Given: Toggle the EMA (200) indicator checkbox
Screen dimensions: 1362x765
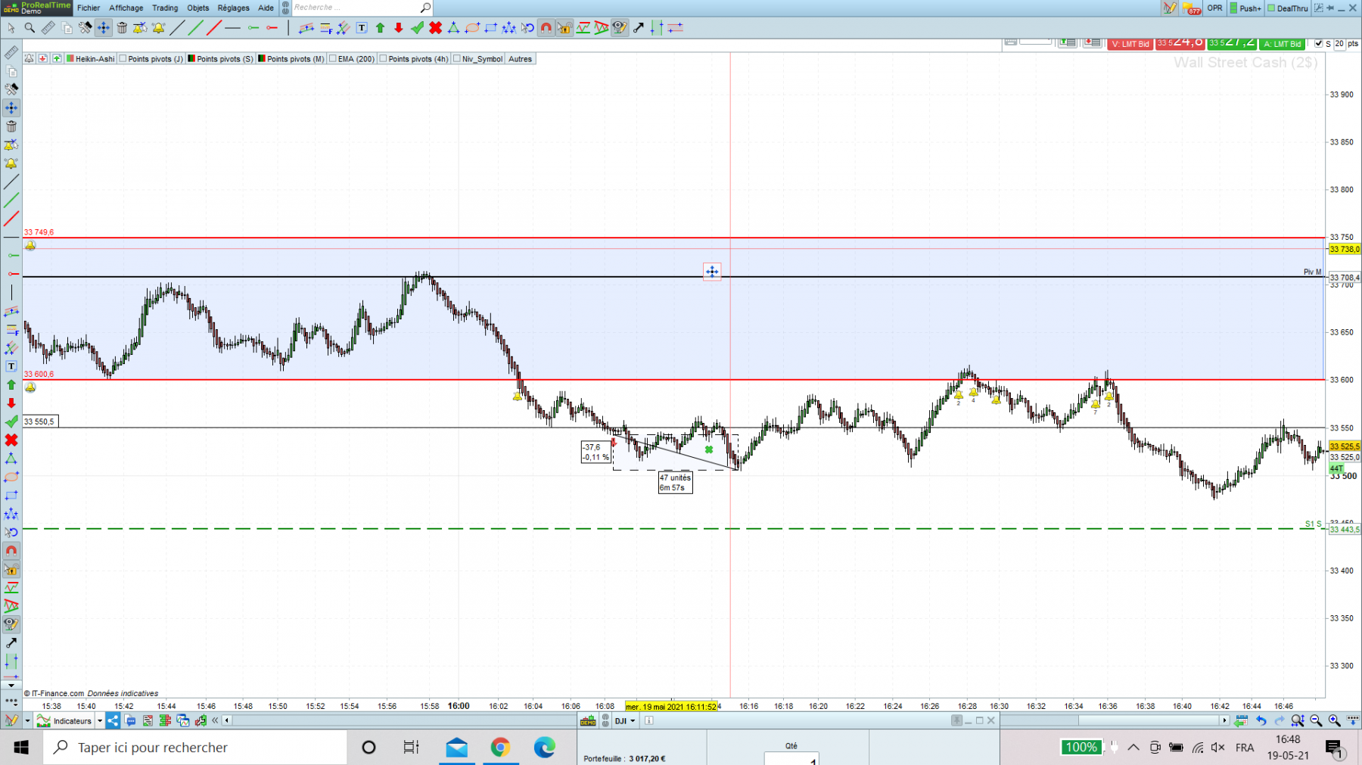Looking at the screenshot, I should [x=332, y=59].
